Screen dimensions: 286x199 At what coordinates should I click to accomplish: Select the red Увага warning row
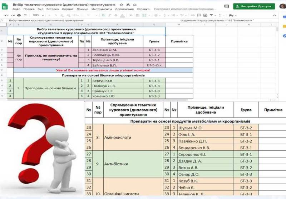pyautogui.click(x=103, y=70)
